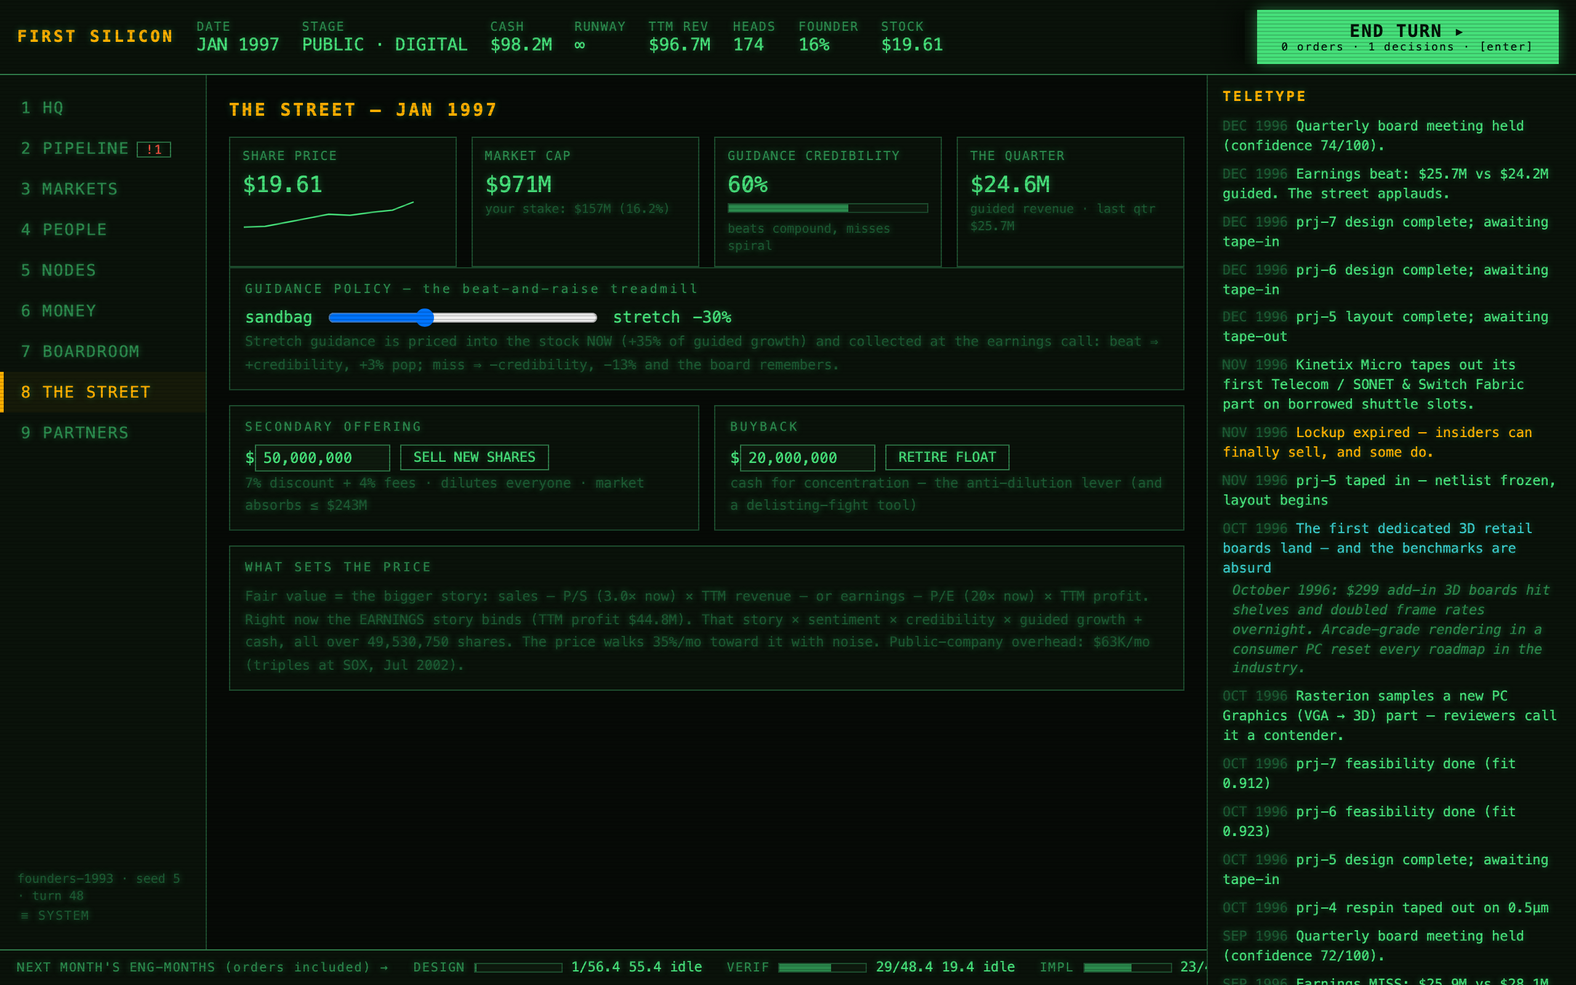Click the Pipeline alert badge
The width and height of the screenshot is (1576, 985).
click(154, 149)
